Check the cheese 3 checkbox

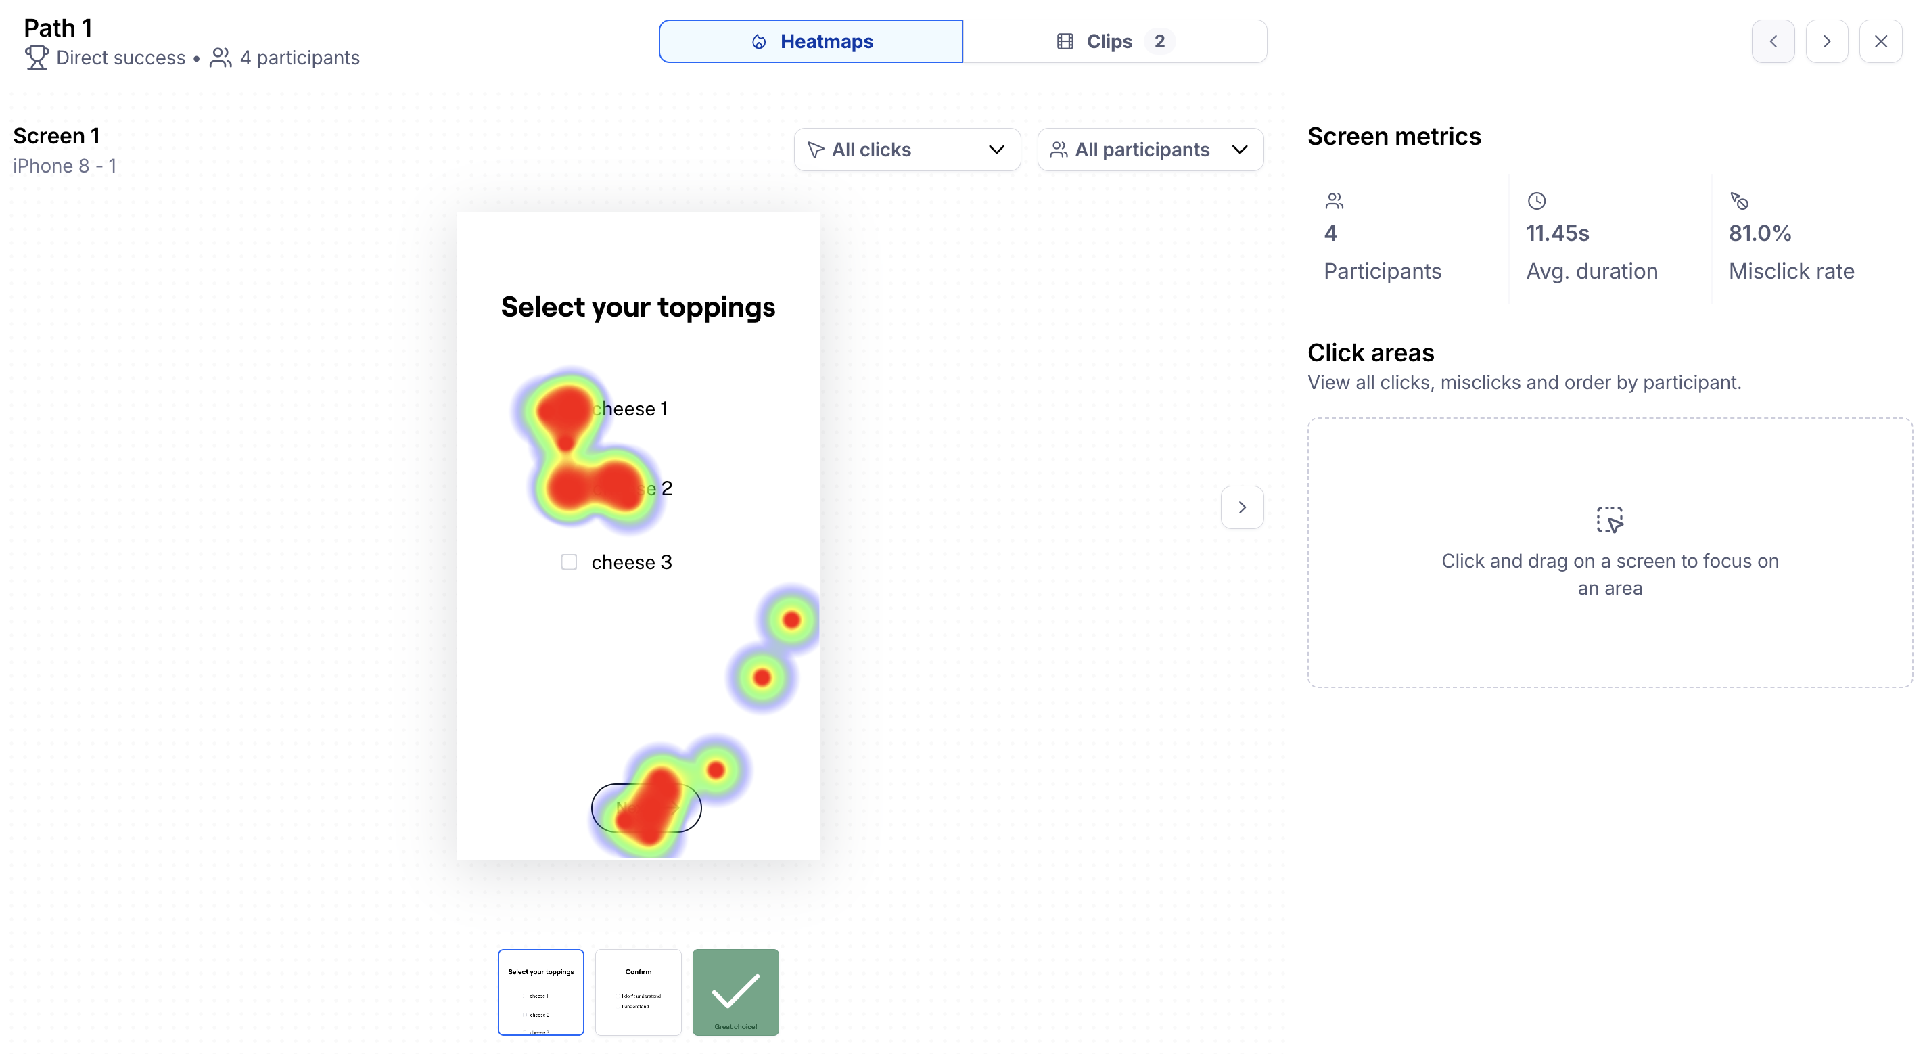[x=569, y=562]
